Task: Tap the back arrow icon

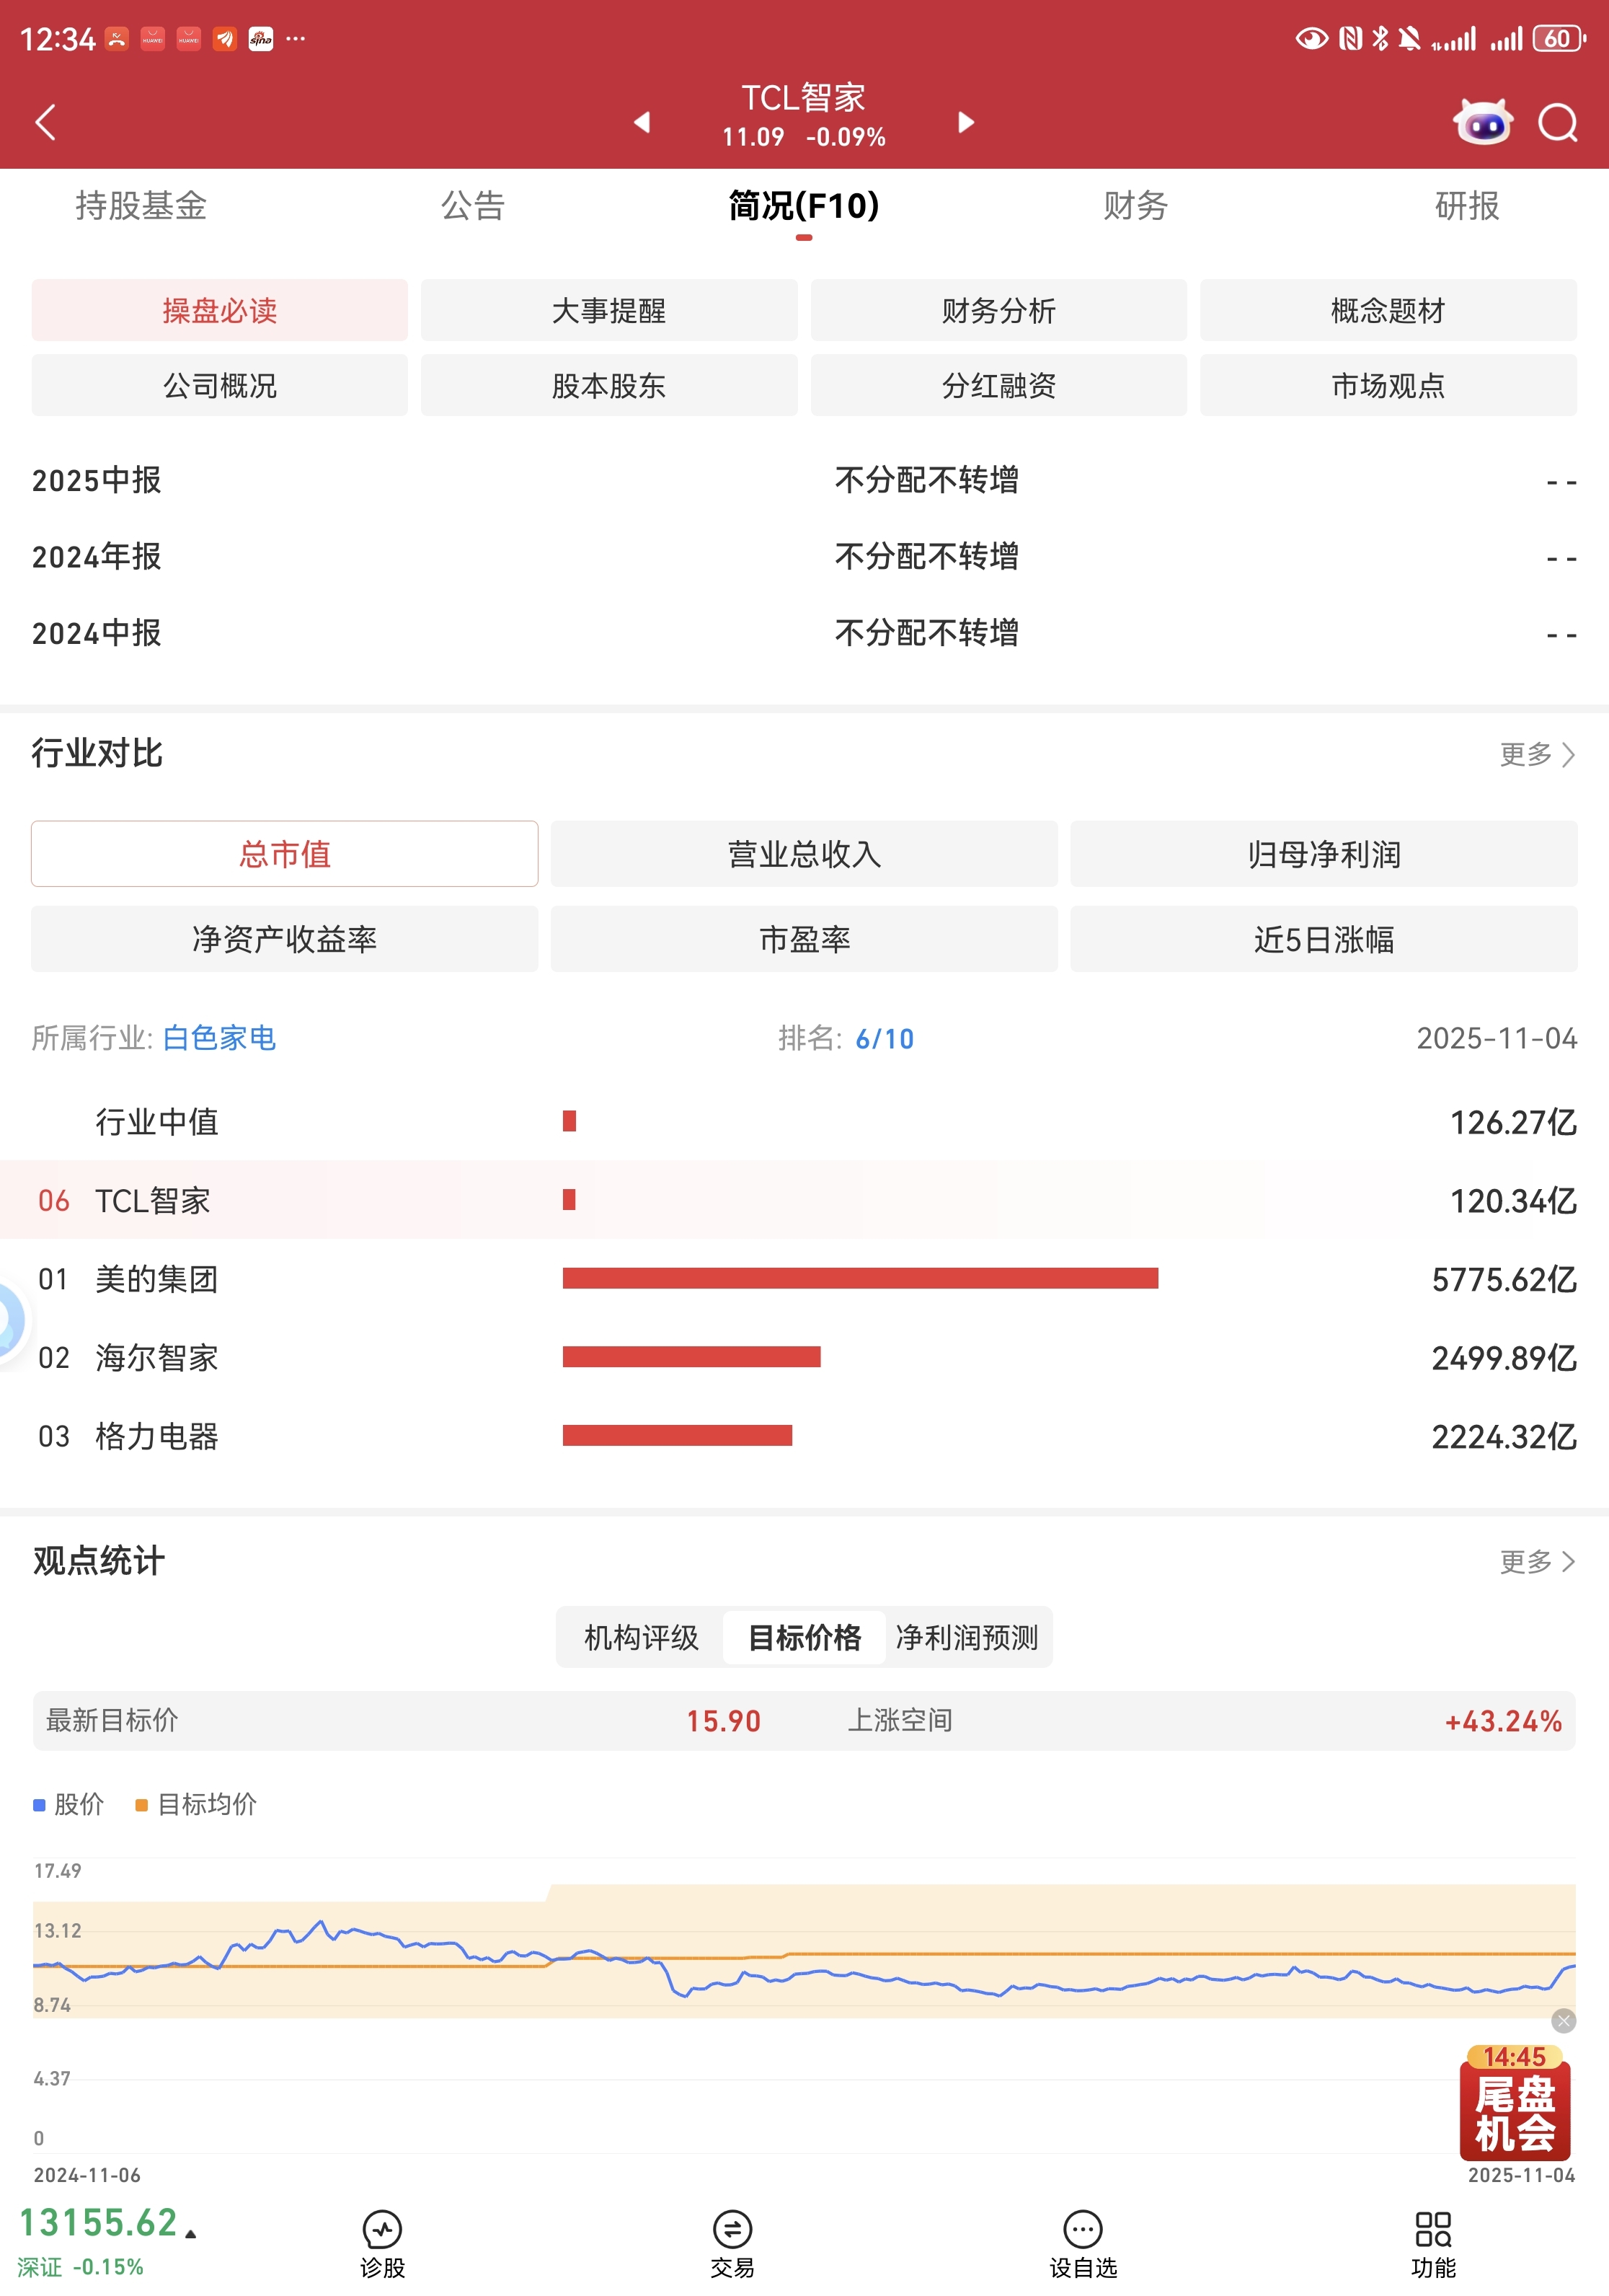Action: pyautogui.click(x=46, y=122)
